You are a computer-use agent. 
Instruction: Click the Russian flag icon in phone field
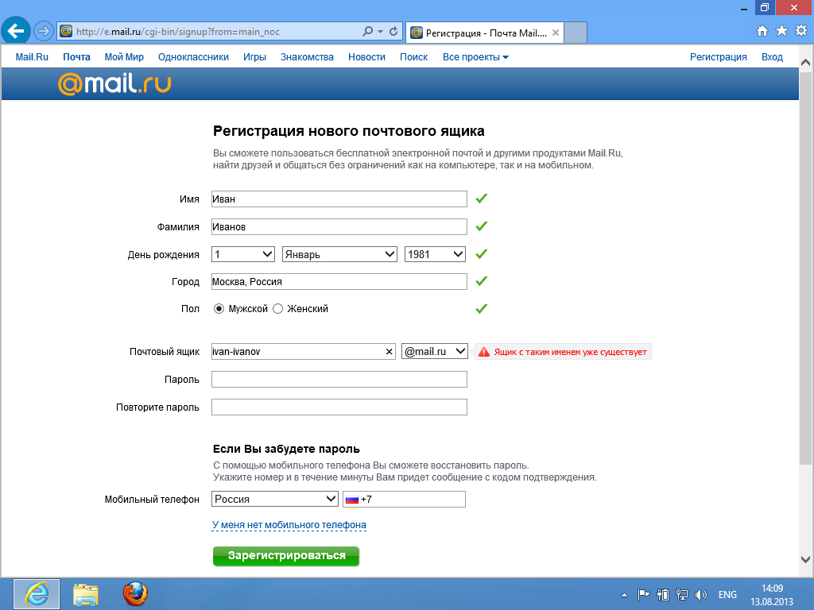pos(352,500)
